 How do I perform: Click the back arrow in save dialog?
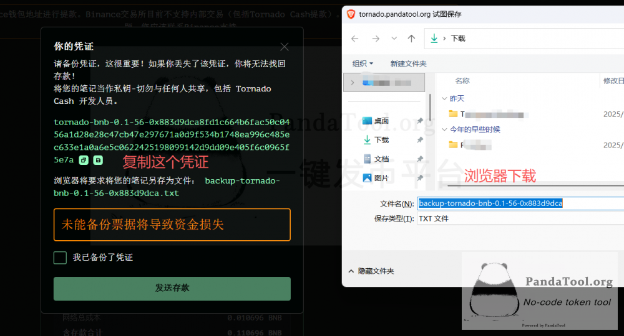[355, 39]
